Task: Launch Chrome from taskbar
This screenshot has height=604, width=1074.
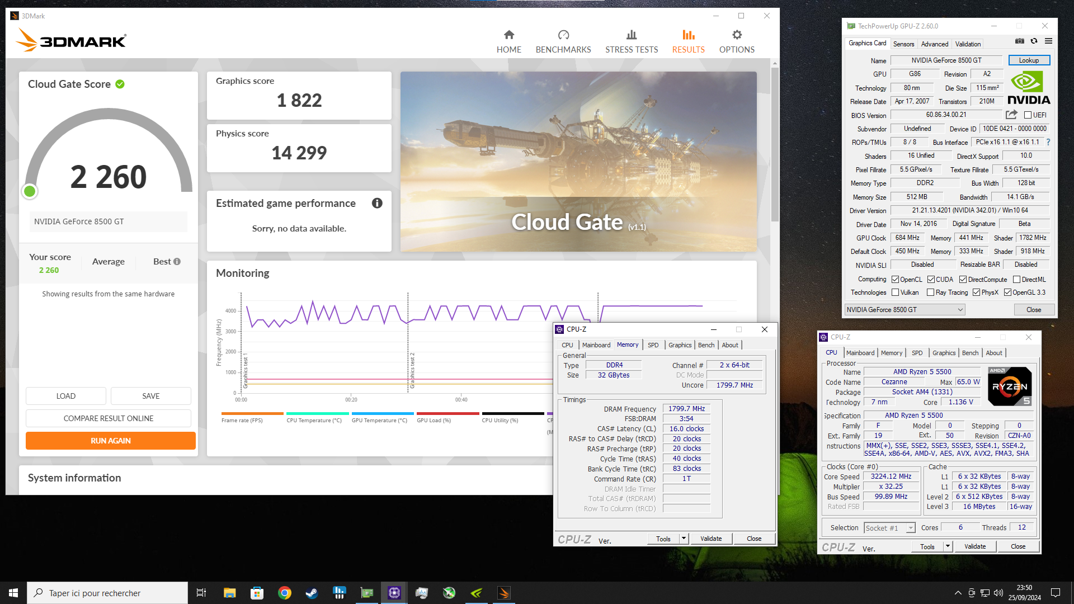Action: click(284, 593)
